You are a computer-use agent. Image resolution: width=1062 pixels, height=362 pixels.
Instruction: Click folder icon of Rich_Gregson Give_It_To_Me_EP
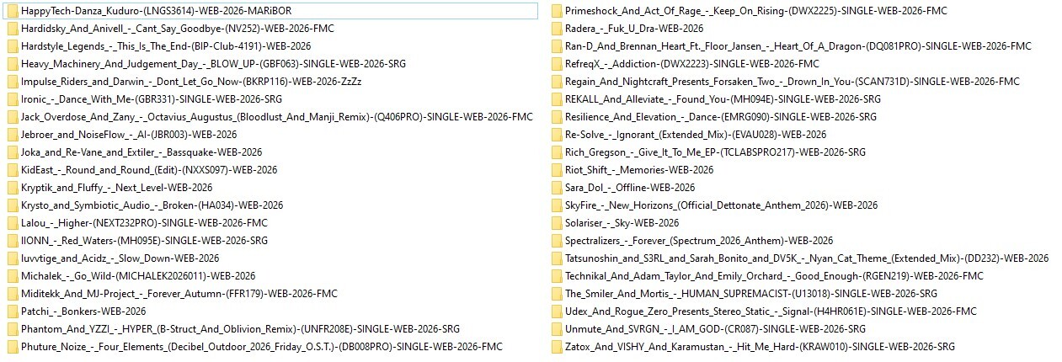pyautogui.click(x=556, y=152)
